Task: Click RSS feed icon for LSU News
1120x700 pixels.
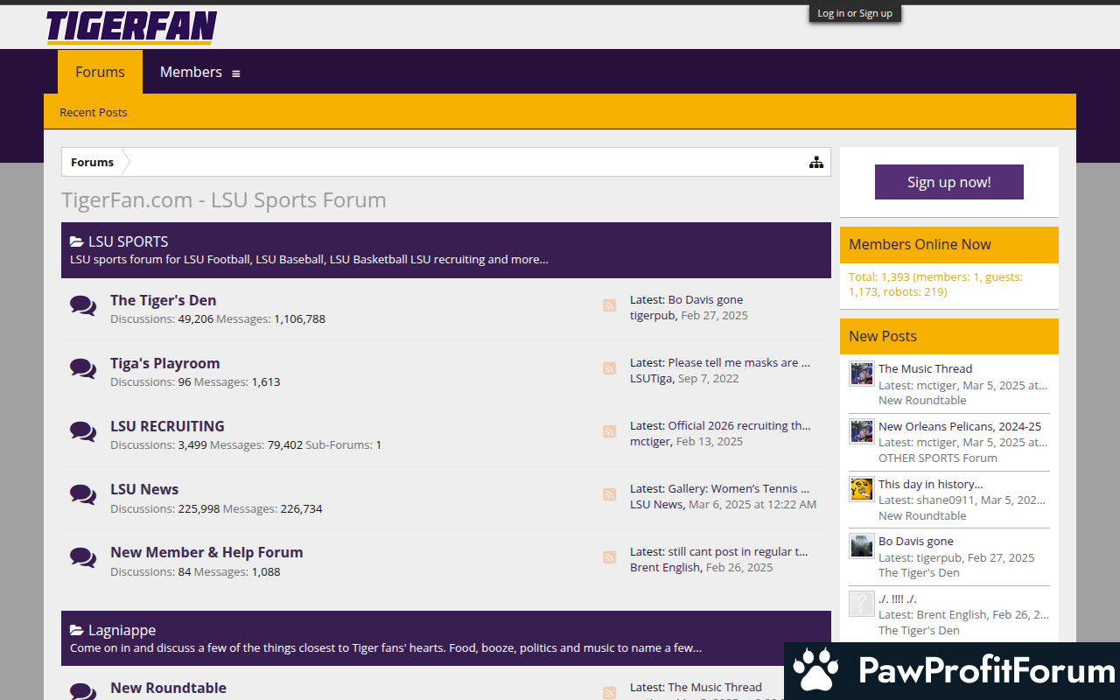Action: (609, 494)
